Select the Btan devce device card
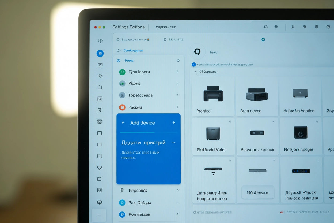The image size is (334, 223). pos(257,97)
